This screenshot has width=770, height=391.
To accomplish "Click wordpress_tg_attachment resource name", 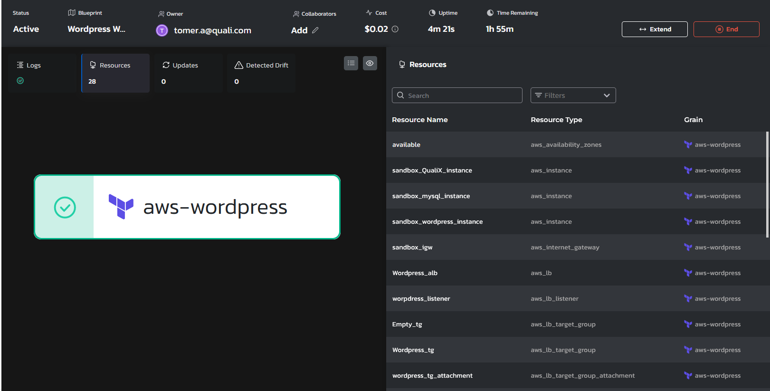I will 432,375.
